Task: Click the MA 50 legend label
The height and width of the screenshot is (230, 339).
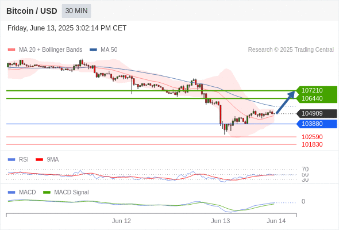Action: [x=109, y=50]
